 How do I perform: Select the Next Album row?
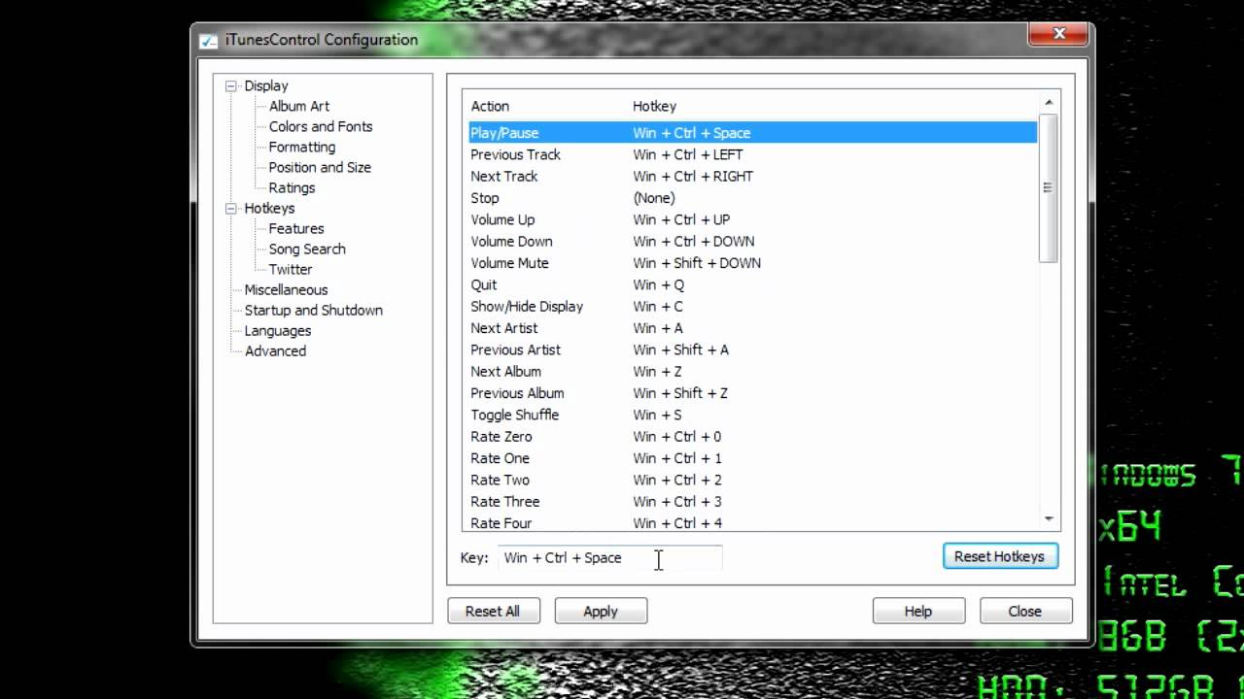coord(753,371)
